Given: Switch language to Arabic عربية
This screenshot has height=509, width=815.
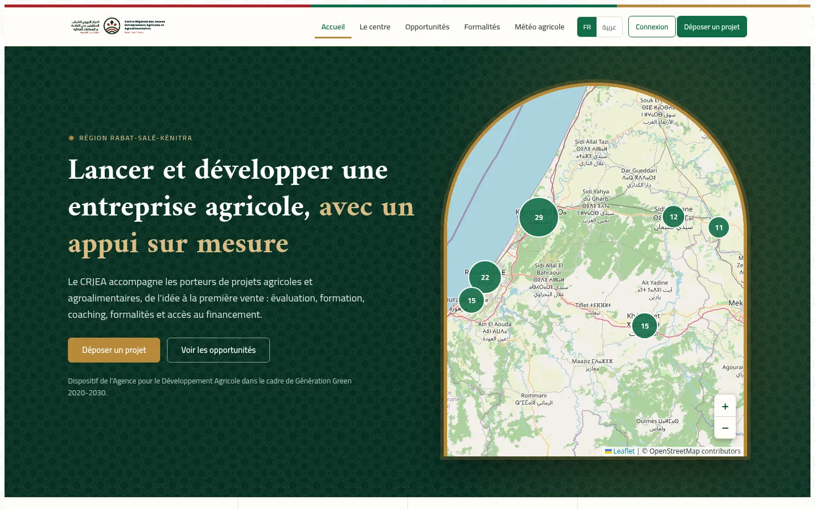Looking at the screenshot, I should [x=609, y=27].
